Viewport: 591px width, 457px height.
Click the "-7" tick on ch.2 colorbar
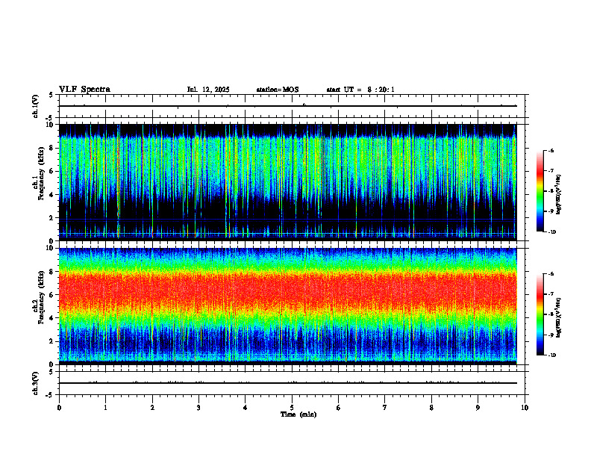(551, 294)
